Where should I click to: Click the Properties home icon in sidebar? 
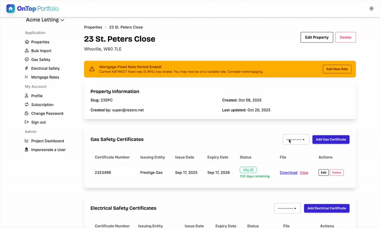pos(27,42)
